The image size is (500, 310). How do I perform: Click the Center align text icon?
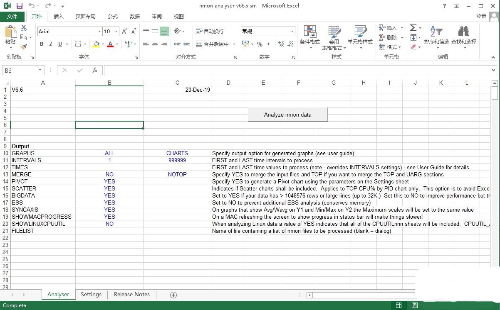pyautogui.click(x=155, y=44)
